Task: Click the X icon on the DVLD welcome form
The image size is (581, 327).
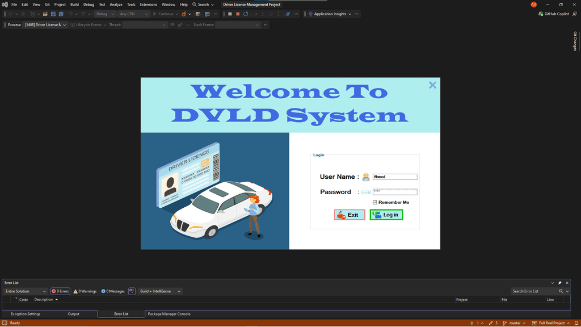Action: click(x=432, y=85)
